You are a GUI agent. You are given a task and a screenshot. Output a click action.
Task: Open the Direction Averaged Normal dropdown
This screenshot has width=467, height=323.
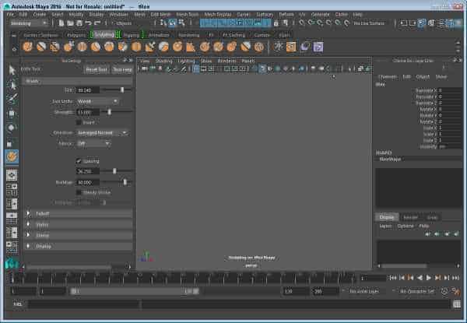coord(103,132)
